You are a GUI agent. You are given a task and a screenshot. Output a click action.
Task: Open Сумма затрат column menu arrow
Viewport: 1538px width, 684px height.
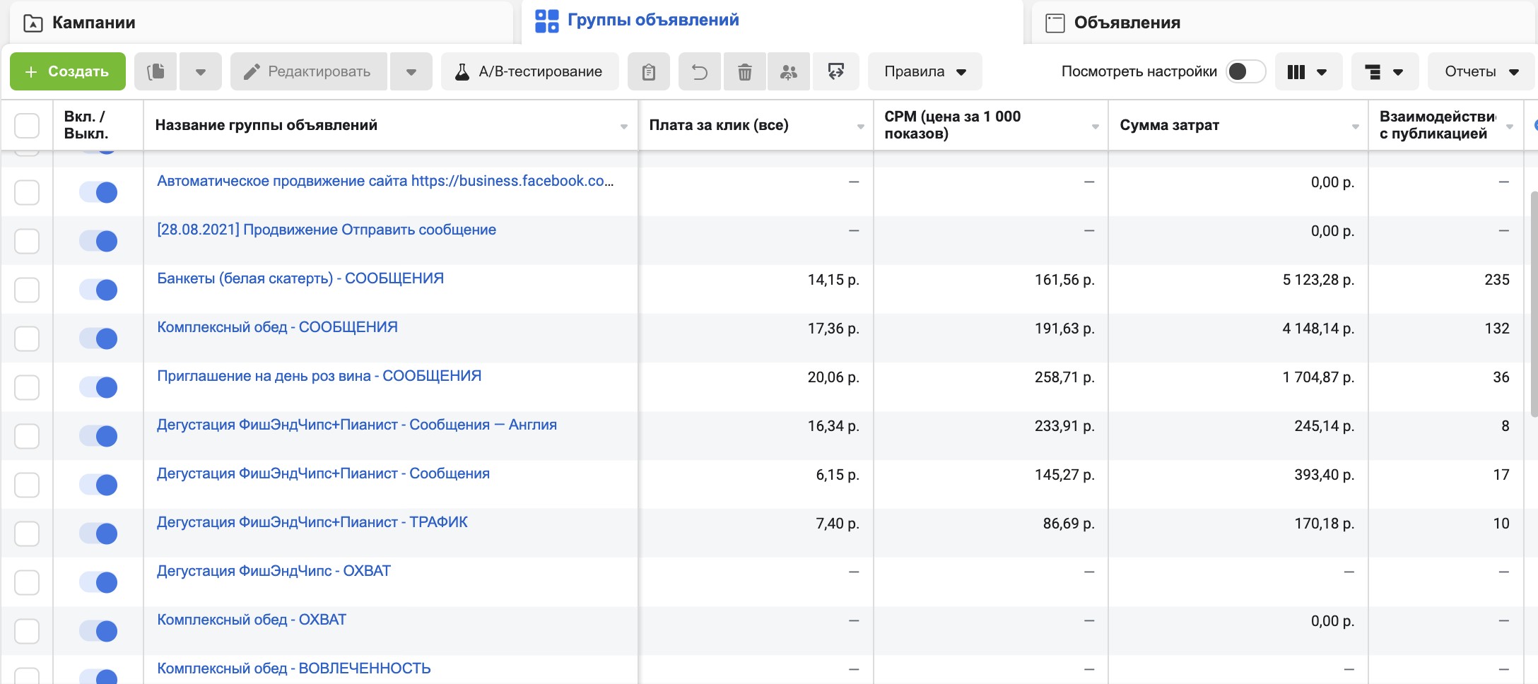(1356, 126)
